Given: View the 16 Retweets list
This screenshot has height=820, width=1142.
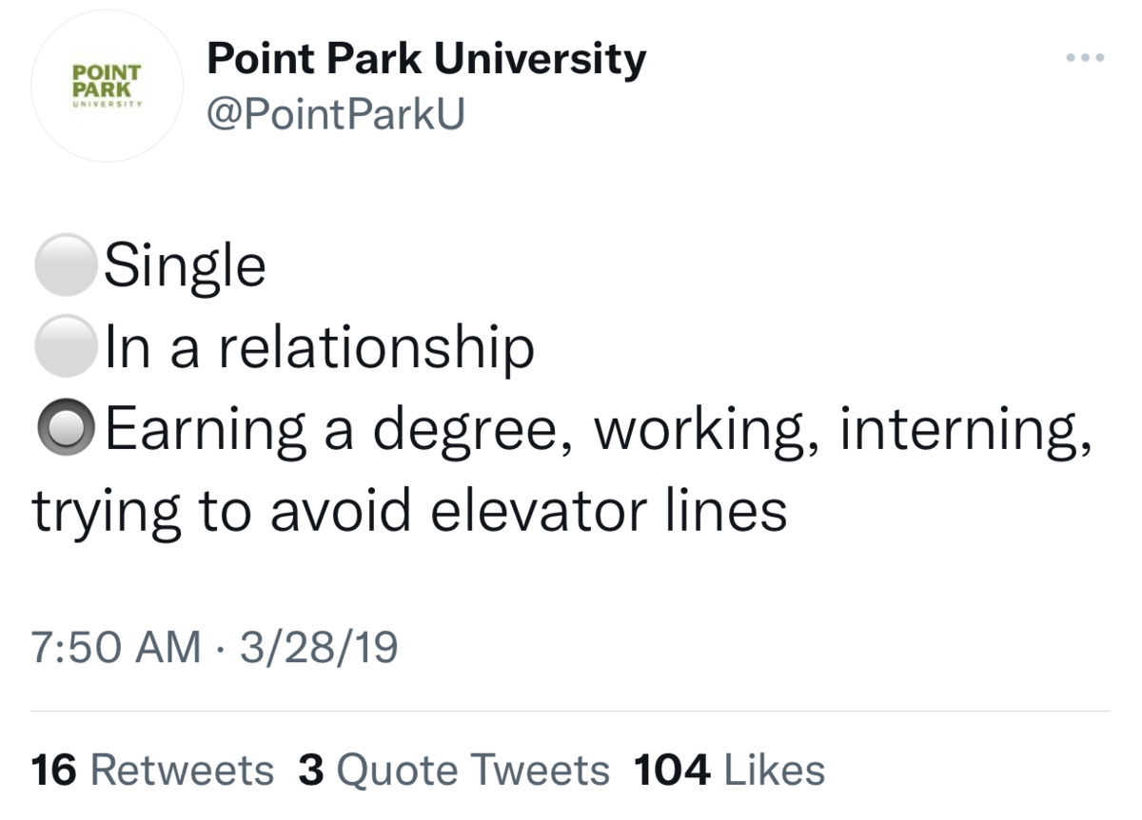Looking at the screenshot, I should click(x=153, y=770).
